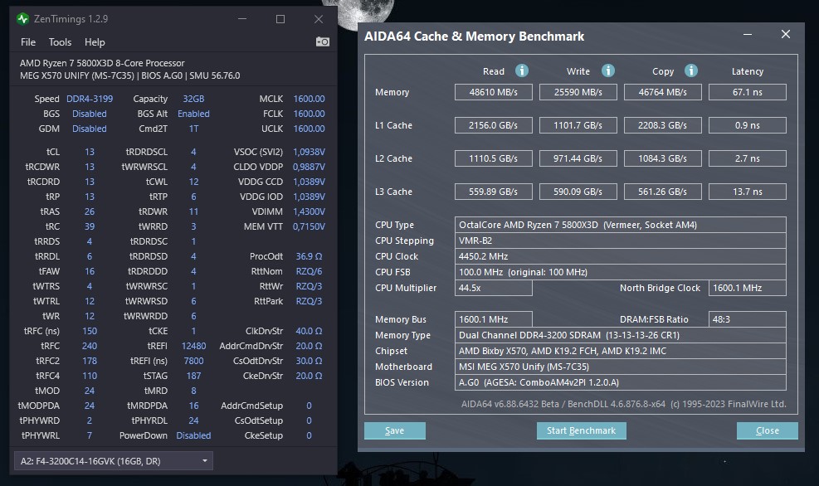Click the RttNom value RZQ/6
Viewport: 819px width, 486px height.
309,271
